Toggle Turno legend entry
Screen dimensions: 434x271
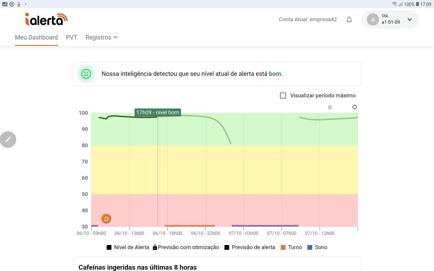pos(291,247)
